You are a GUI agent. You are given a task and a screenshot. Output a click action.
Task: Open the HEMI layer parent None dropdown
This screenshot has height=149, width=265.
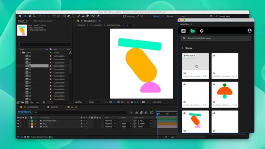(145, 127)
